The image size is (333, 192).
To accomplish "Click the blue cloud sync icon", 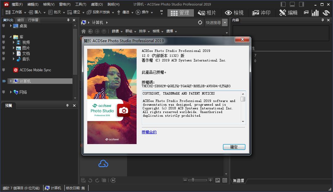I will pos(103,164).
